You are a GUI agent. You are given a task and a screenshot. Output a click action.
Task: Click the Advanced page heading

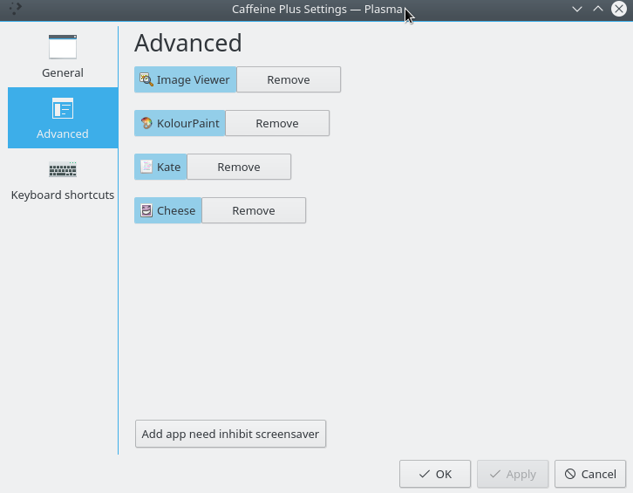(188, 43)
